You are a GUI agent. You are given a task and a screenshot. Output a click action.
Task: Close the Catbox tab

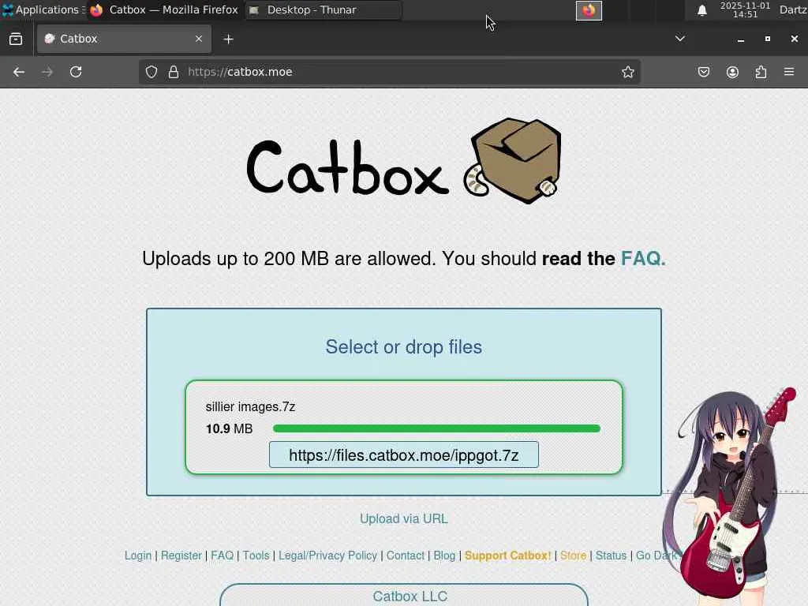tap(198, 39)
